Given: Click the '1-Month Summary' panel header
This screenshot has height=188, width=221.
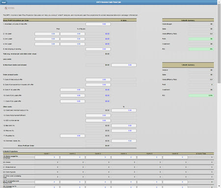Looking at the screenshot, I should (188, 65).
